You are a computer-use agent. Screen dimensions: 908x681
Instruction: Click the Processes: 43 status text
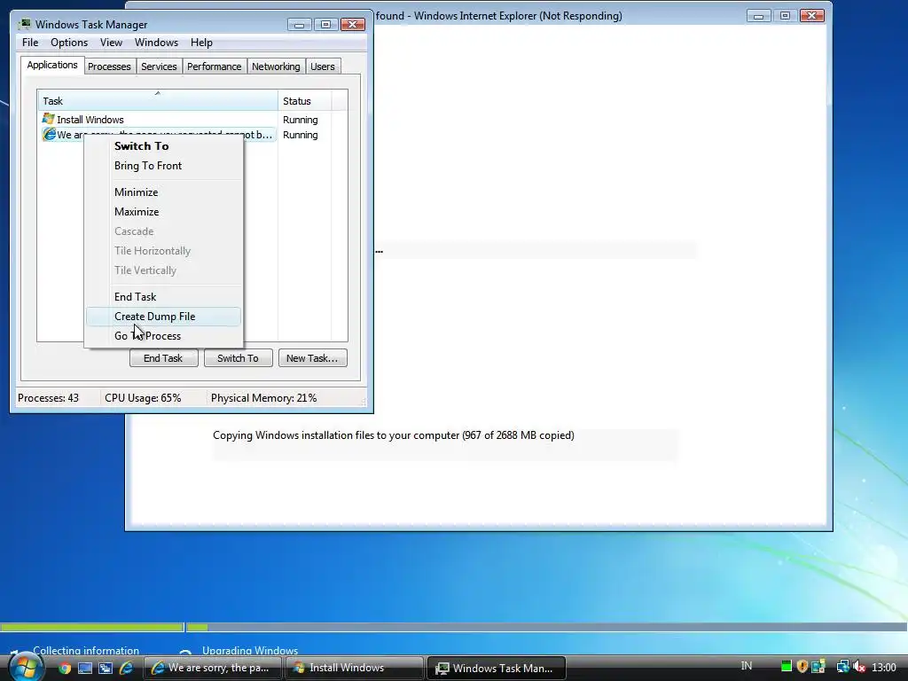[48, 398]
